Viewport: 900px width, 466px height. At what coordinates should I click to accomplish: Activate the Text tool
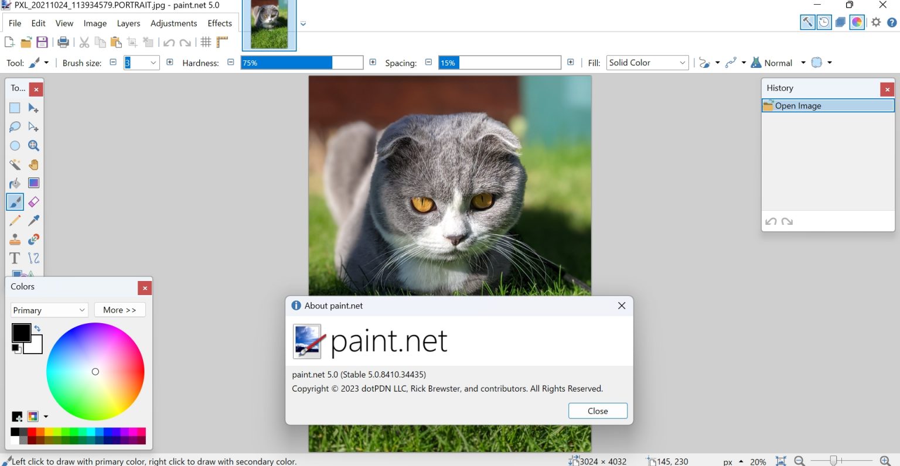[15, 258]
